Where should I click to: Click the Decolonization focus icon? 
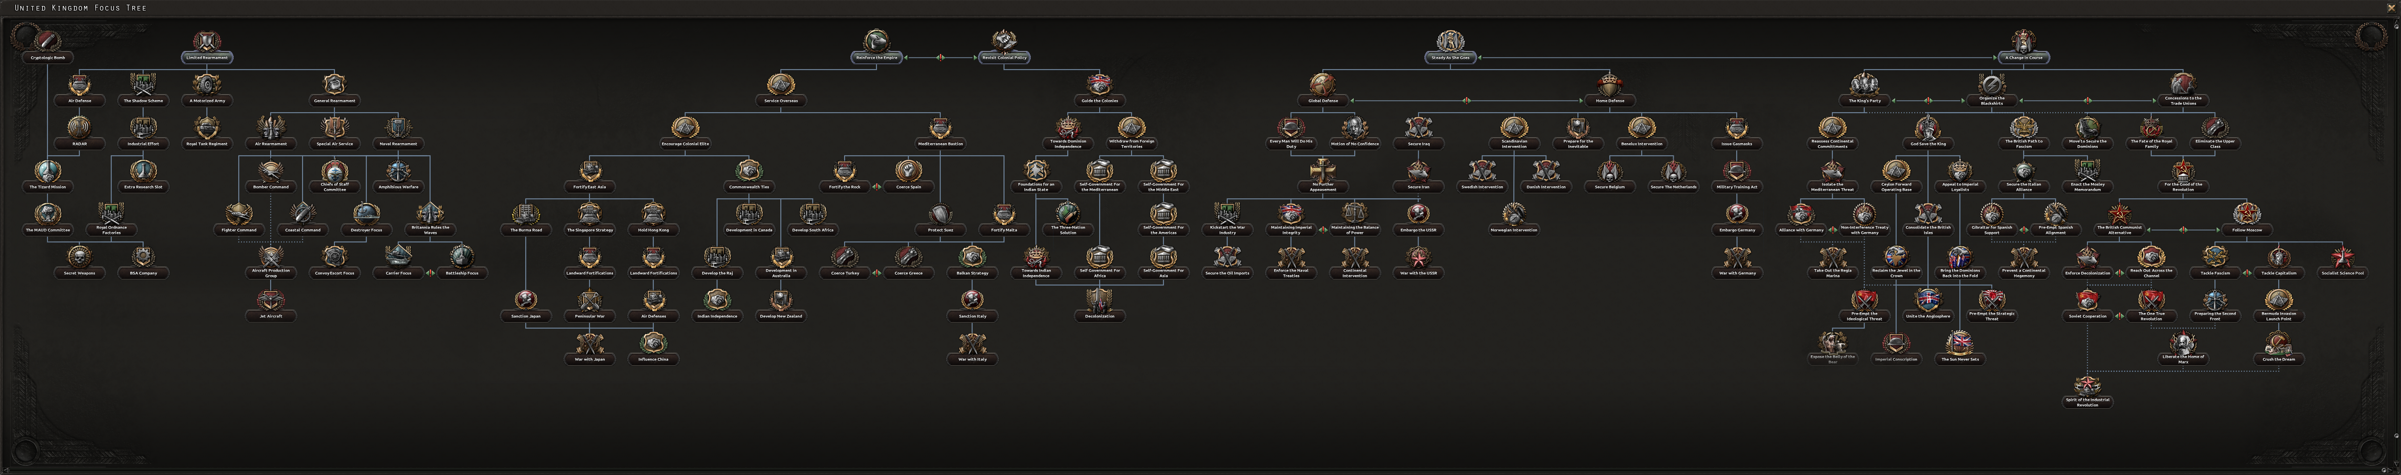(x=1100, y=299)
